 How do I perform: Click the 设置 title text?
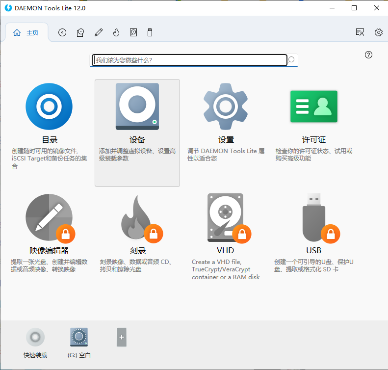pos(226,140)
